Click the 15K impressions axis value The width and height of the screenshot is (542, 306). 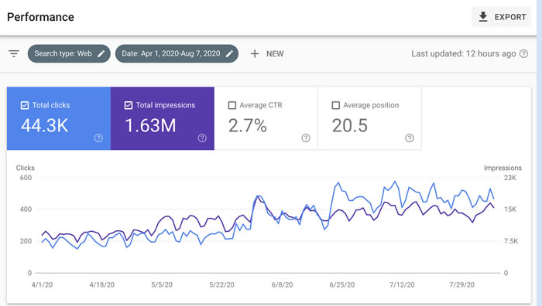509,209
